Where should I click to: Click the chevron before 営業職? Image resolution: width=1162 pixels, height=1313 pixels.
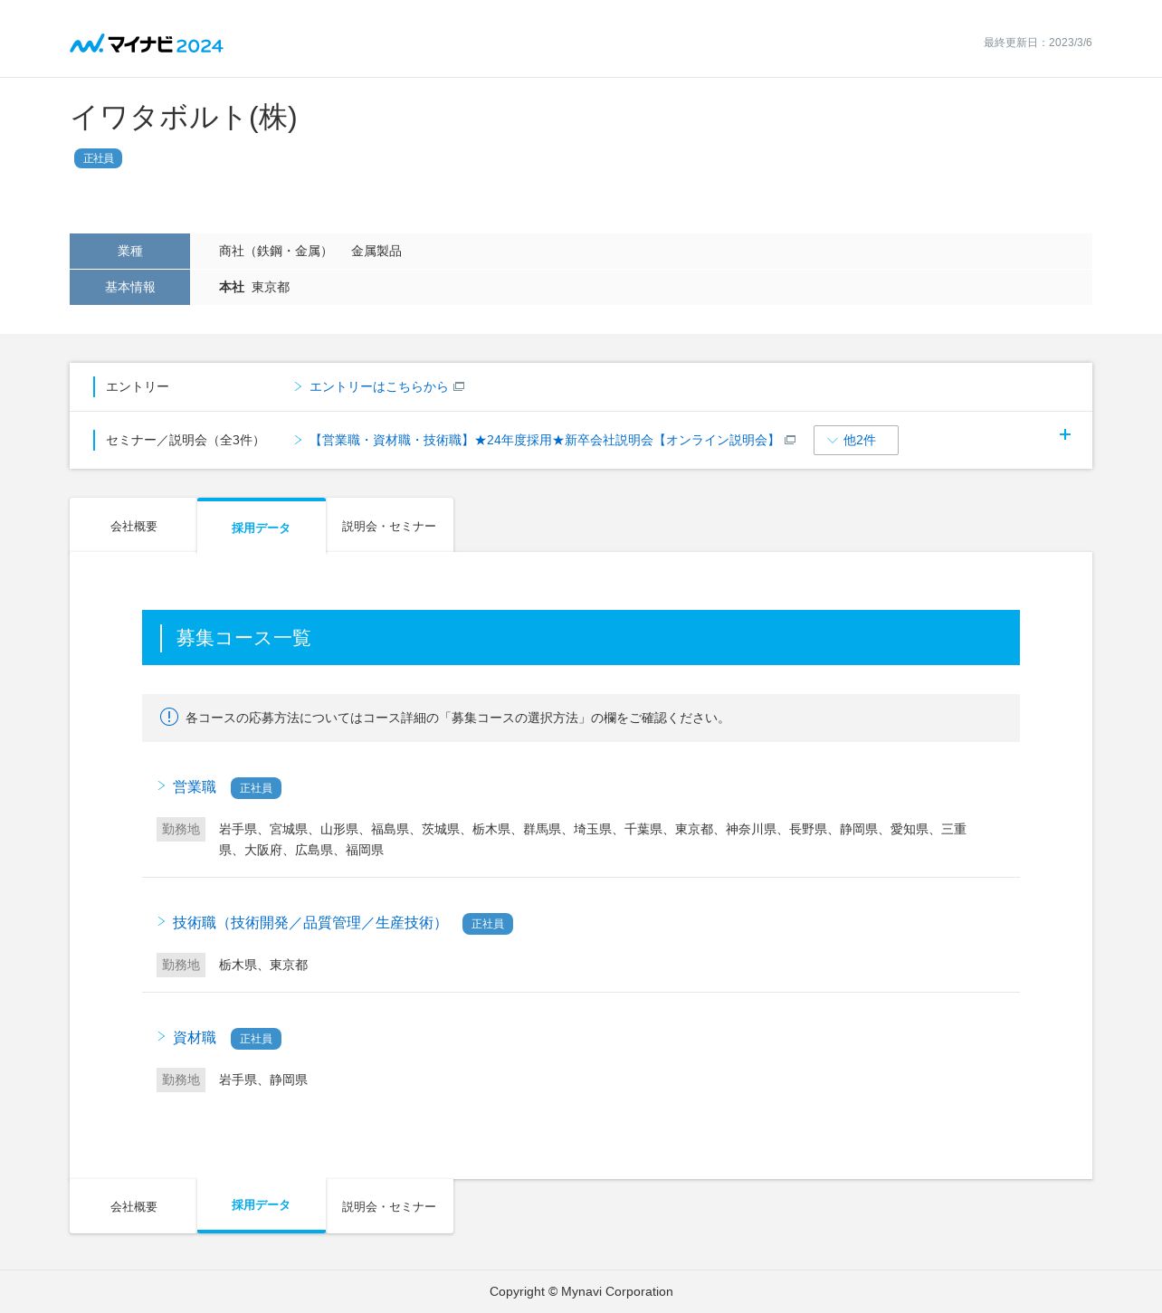click(162, 786)
